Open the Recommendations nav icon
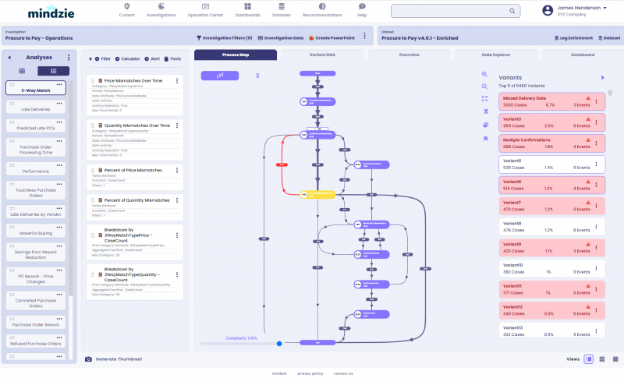 (322, 6)
